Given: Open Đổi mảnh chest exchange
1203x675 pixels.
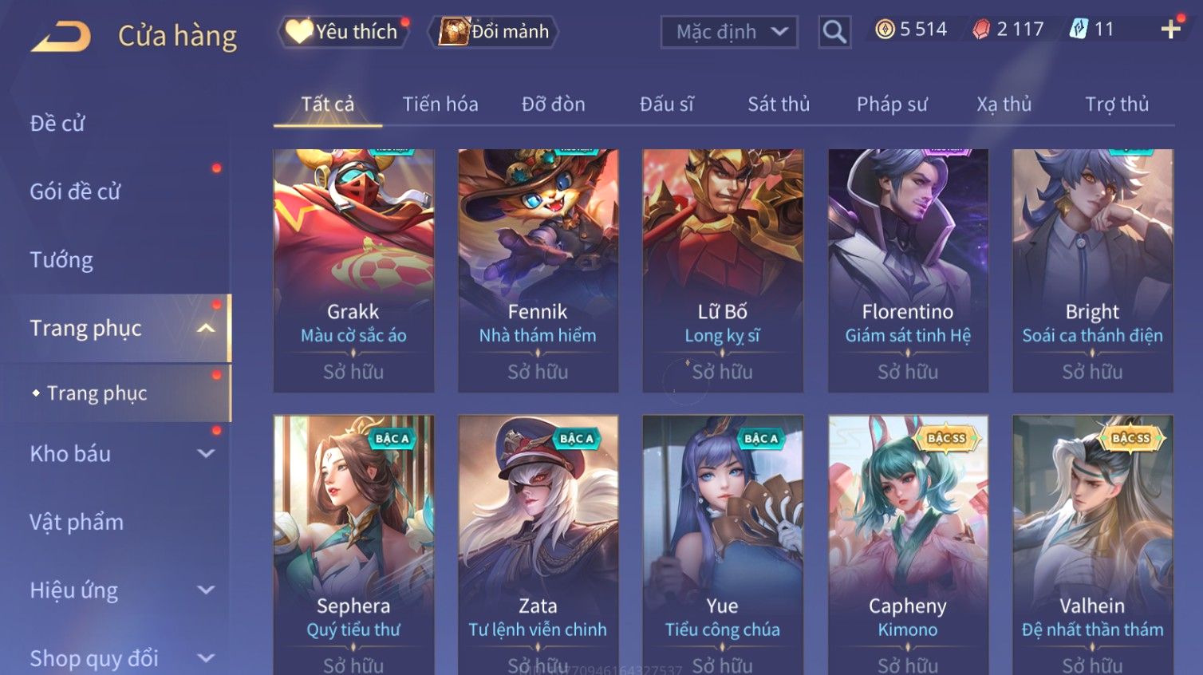Looking at the screenshot, I should [x=494, y=32].
